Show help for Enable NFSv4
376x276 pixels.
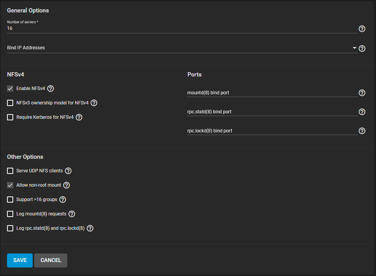point(51,89)
